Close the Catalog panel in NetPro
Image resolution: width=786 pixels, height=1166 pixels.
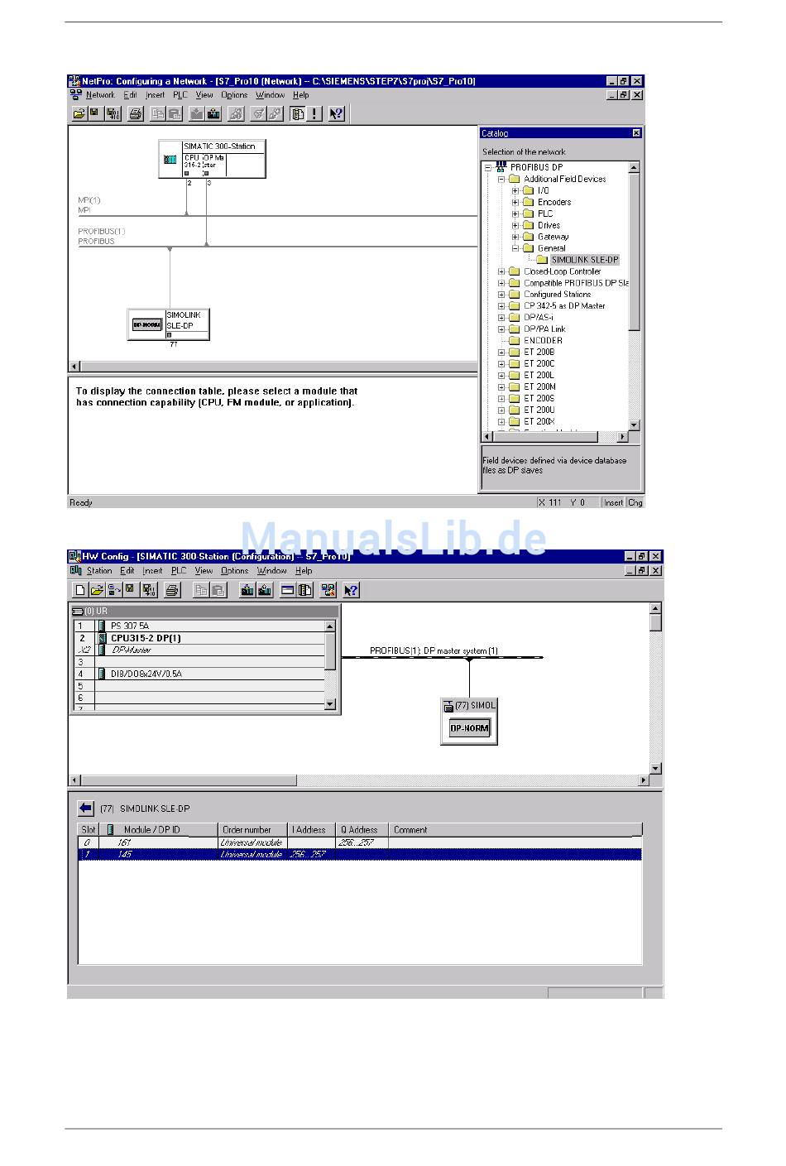(x=636, y=133)
